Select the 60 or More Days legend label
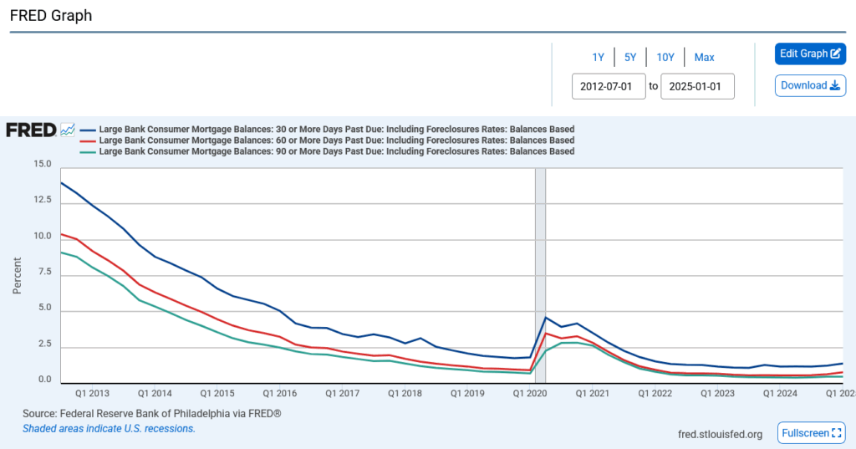The image size is (856, 449). (x=336, y=140)
